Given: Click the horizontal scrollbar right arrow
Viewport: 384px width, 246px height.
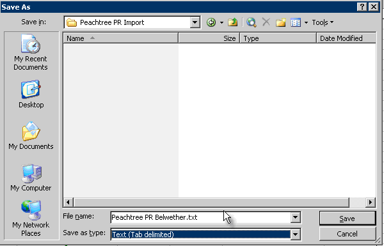Looking at the screenshot, I should coord(371,202).
